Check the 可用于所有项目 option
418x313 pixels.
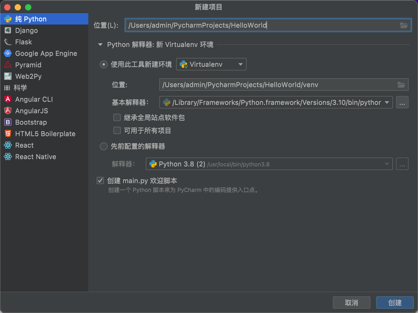click(117, 130)
